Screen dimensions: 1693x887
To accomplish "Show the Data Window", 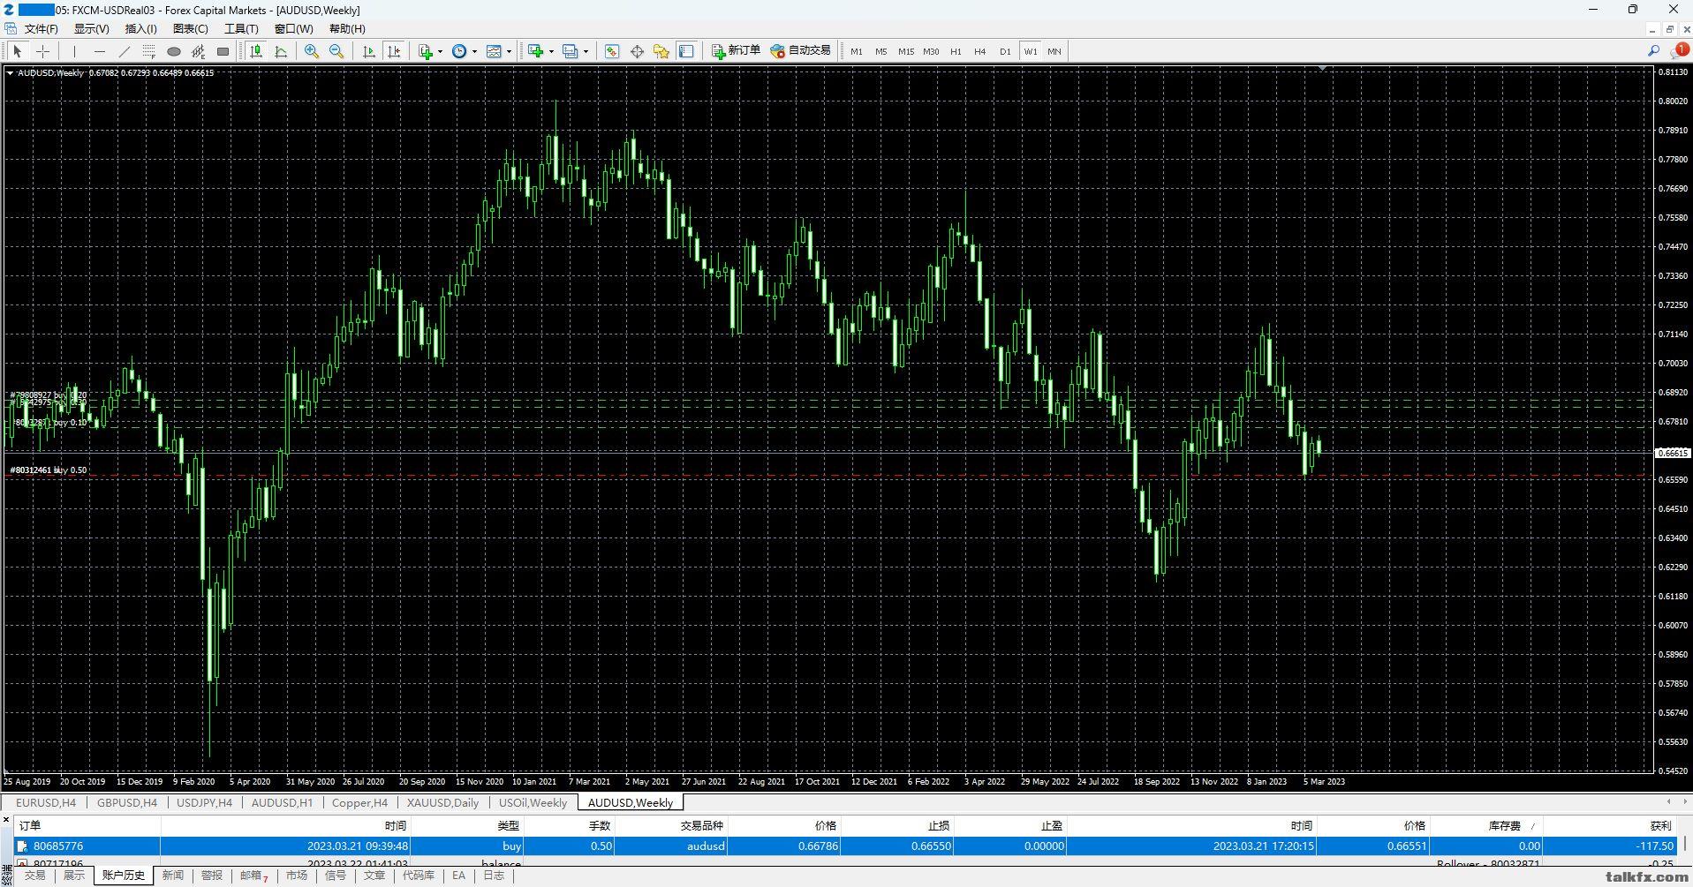I will (637, 51).
